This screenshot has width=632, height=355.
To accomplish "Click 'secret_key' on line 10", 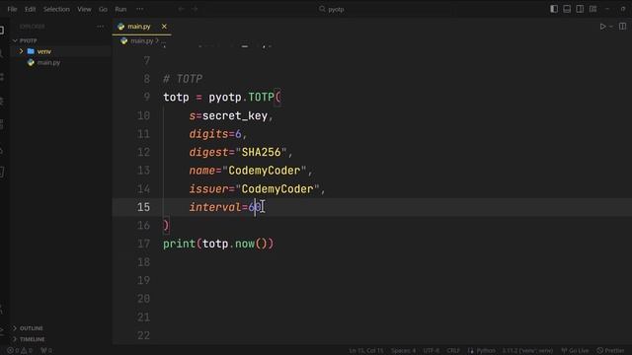I will 235,116.
